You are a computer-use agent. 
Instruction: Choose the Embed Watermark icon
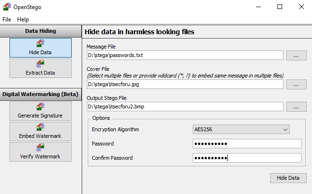click(40, 127)
